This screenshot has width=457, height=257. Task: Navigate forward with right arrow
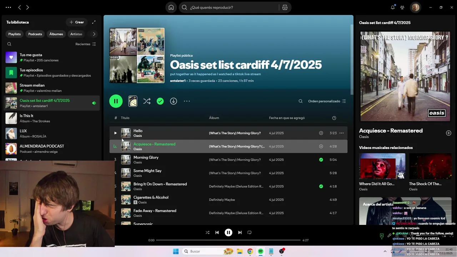coord(27,7)
